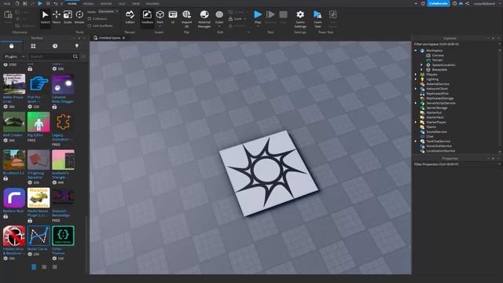Click the Undo arrow in title bar
503x283 pixels.
coord(56,3)
